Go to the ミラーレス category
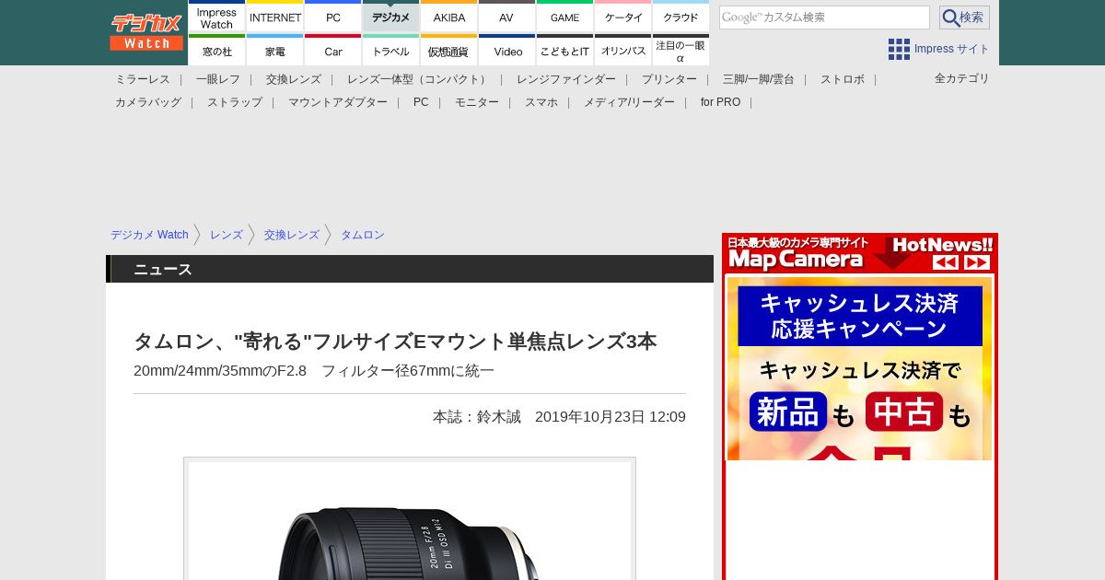1105x580 pixels. click(x=143, y=79)
